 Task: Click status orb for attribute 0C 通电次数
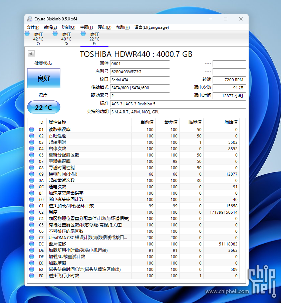[32, 187]
